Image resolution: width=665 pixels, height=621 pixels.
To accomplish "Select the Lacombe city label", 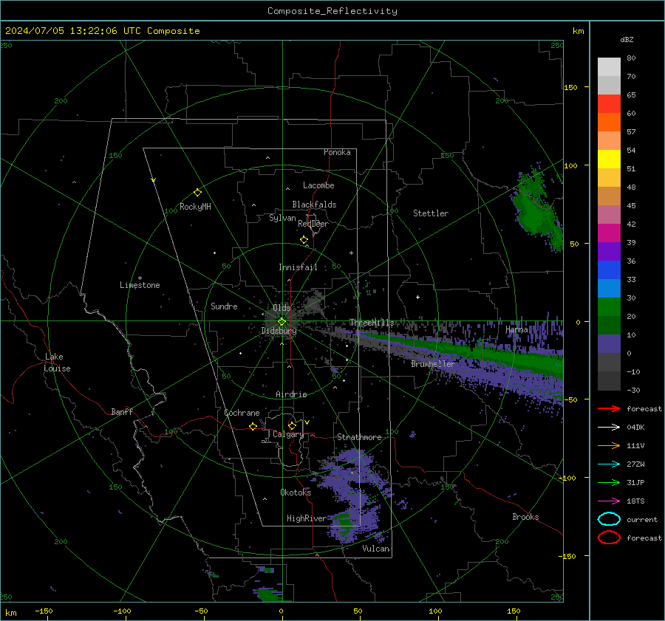I will [x=318, y=185].
